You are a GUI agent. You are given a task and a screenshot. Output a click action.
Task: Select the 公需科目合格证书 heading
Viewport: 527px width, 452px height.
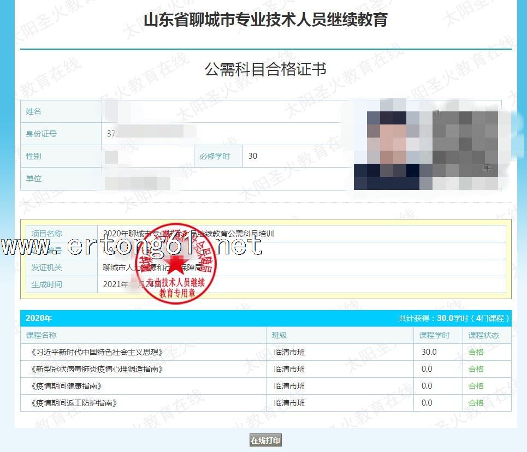click(265, 70)
